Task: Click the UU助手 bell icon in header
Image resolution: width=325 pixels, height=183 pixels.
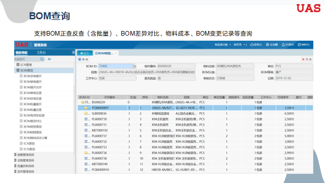Action: (283, 45)
